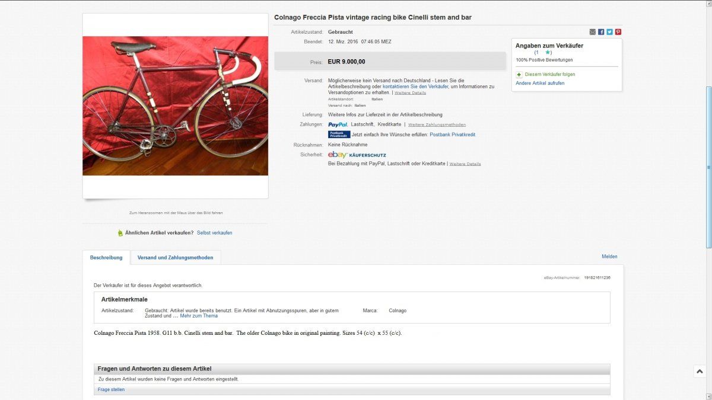Screen dimensions: 712x400
Task: Click the page's vertical scrollbar thumb
Action: [708, 166]
